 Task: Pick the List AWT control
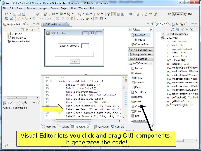pyautogui.click(x=135, y=116)
